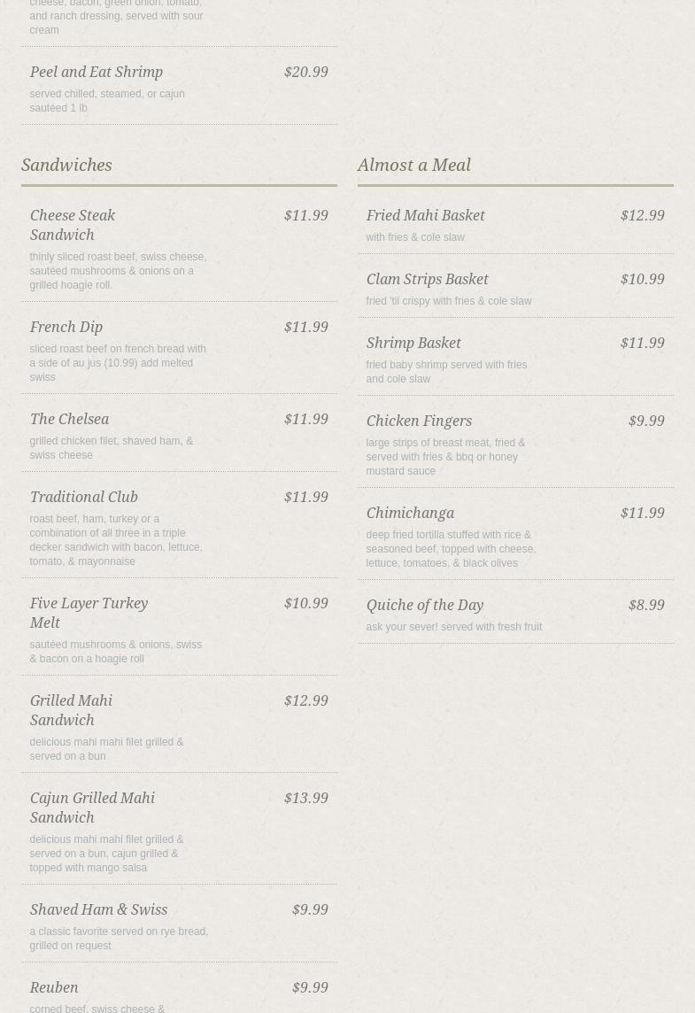Click the $8.99 Quiche price
Screen dimensions: 695x1013
(x=646, y=606)
